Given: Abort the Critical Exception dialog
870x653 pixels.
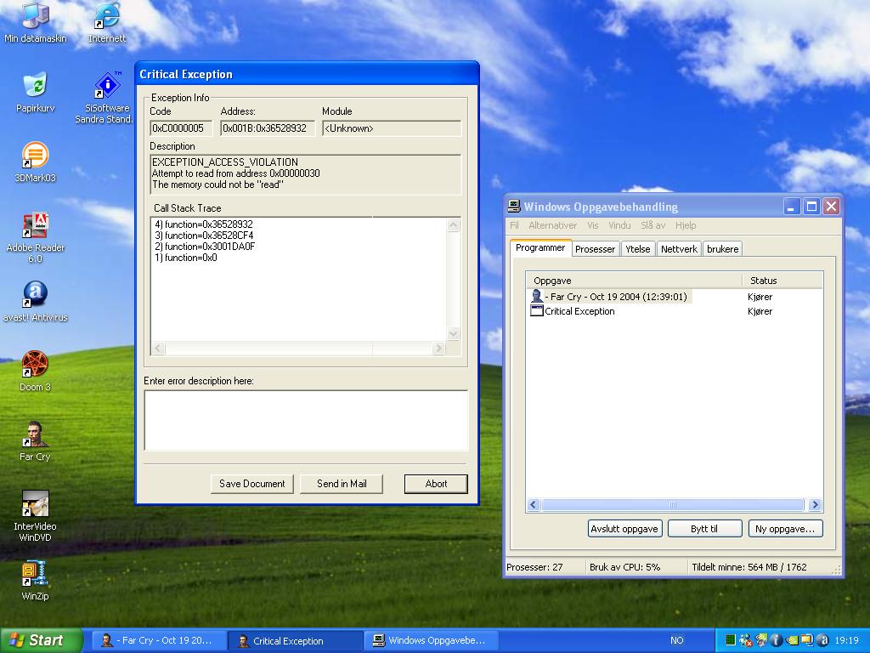Looking at the screenshot, I should click(436, 484).
